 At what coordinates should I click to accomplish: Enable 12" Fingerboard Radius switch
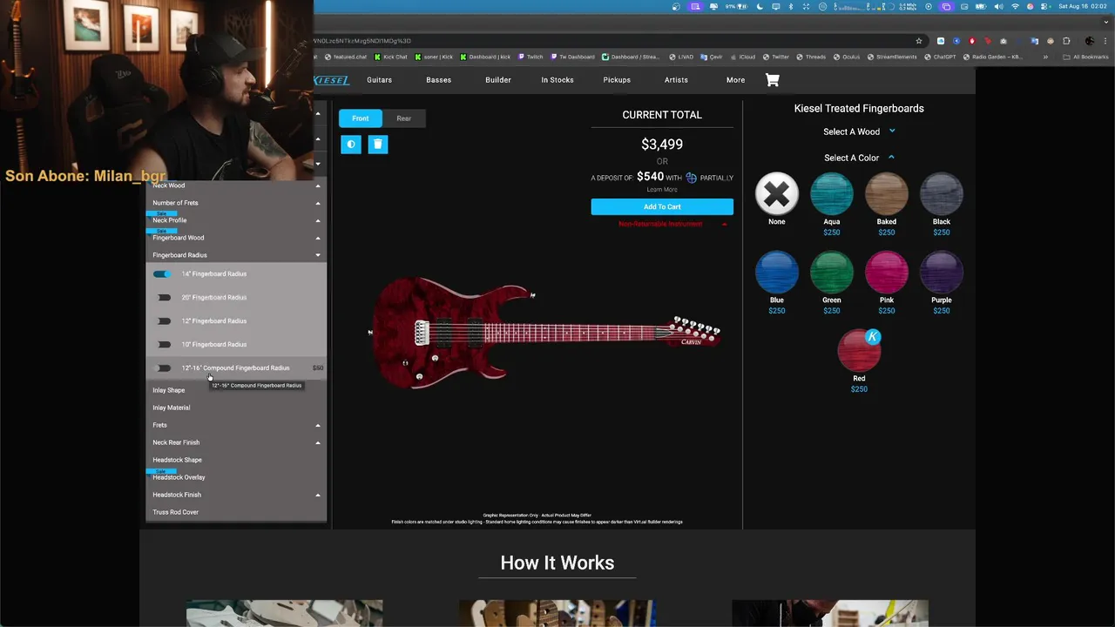point(163,321)
